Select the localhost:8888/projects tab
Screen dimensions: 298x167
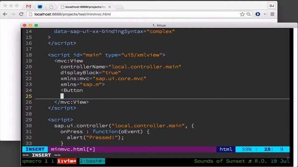[x=85, y=7]
